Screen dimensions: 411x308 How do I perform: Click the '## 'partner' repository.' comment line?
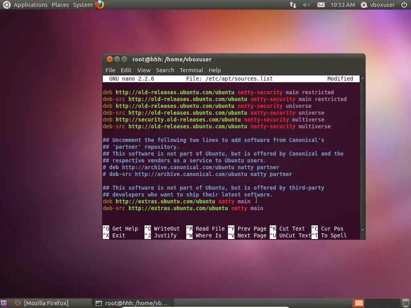[141, 147]
